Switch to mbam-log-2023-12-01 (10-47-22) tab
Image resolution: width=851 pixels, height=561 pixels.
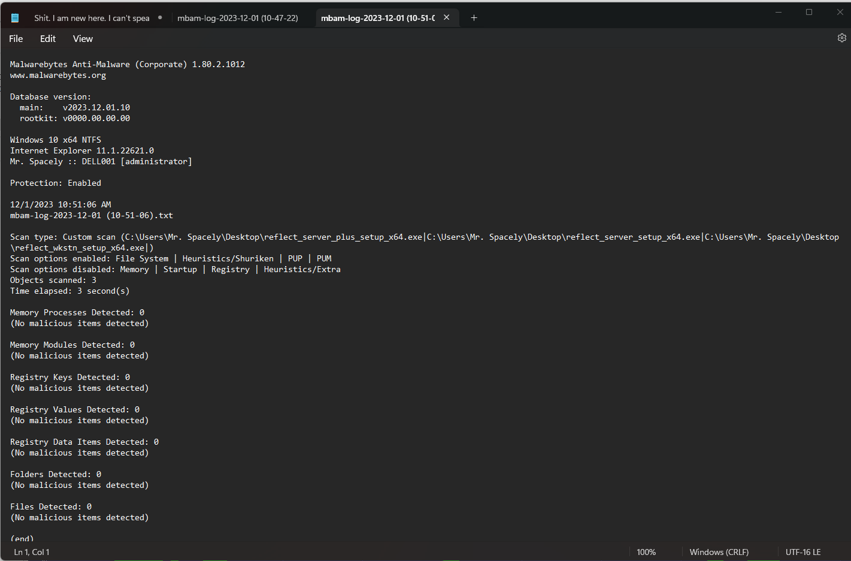coord(238,18)
